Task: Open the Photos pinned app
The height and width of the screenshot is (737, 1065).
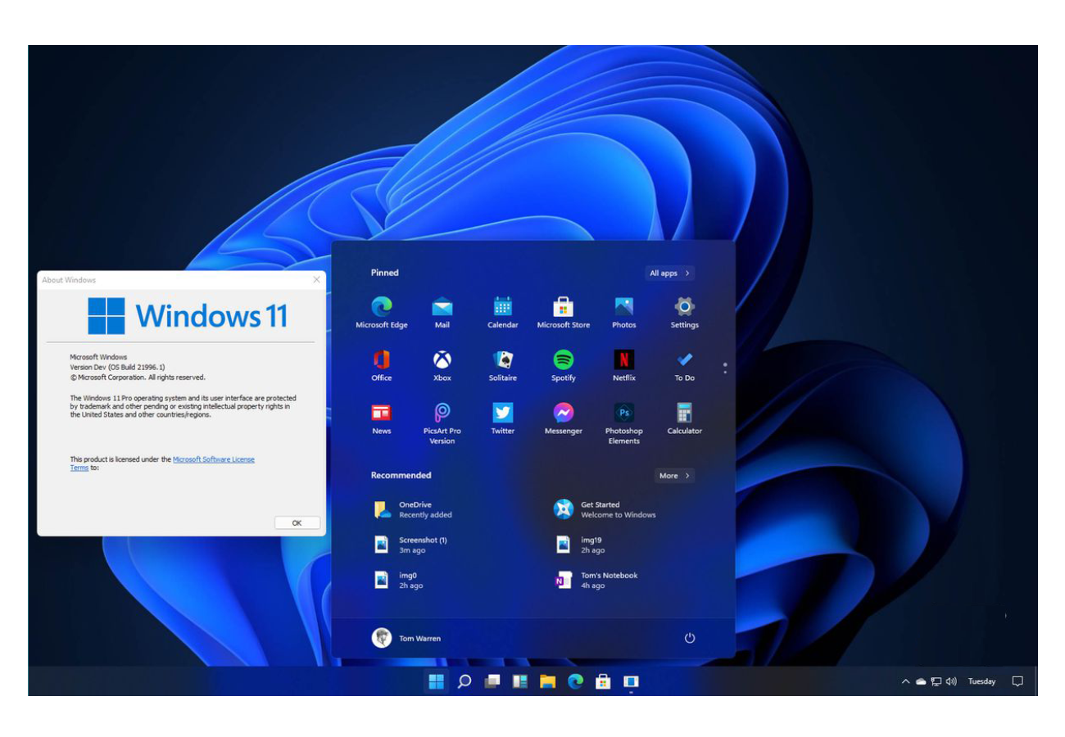Action: coord(624,313)
